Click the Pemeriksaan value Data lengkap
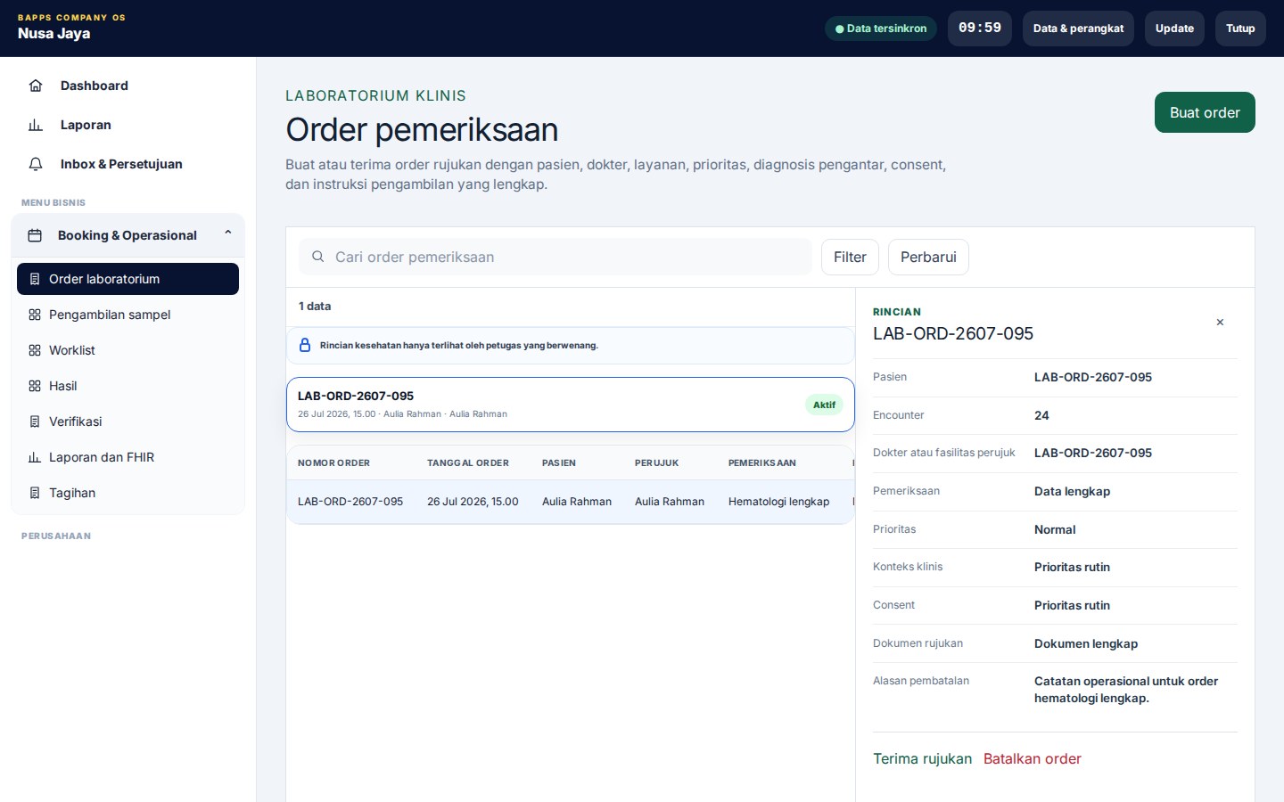This screenshot has height=802, width=1284. tap(1072, 491)
